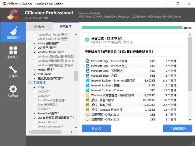Image resolution: width=195 pixels, height=146 pixels.
Task: Switch to the 应用程序 tab
Action: [x=66, y=26]
